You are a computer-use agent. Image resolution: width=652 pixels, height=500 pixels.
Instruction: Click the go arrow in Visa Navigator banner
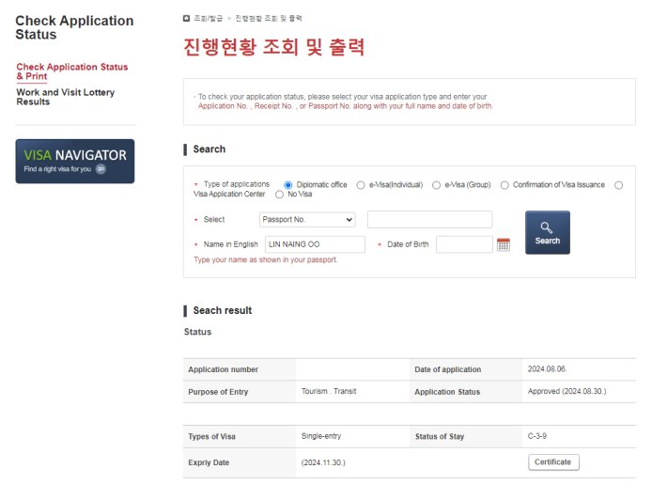coord(100,169)
